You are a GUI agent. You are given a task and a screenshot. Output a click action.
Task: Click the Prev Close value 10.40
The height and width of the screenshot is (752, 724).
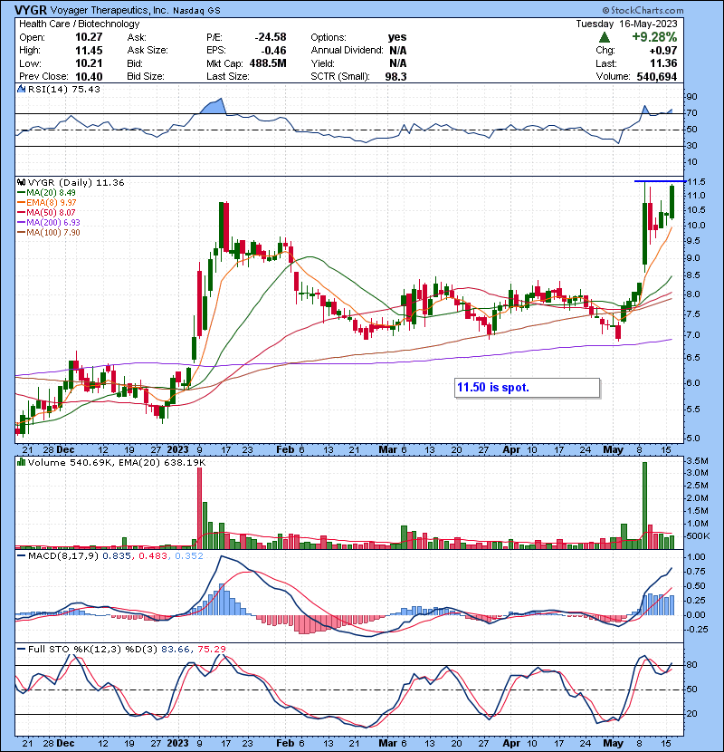pos(89,77)
